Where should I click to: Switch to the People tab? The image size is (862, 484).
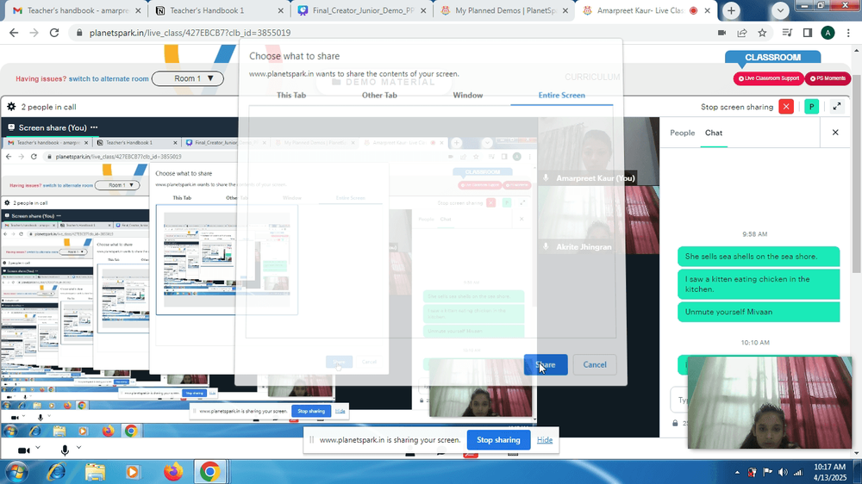pyautogui.click(x=682, y=133)
